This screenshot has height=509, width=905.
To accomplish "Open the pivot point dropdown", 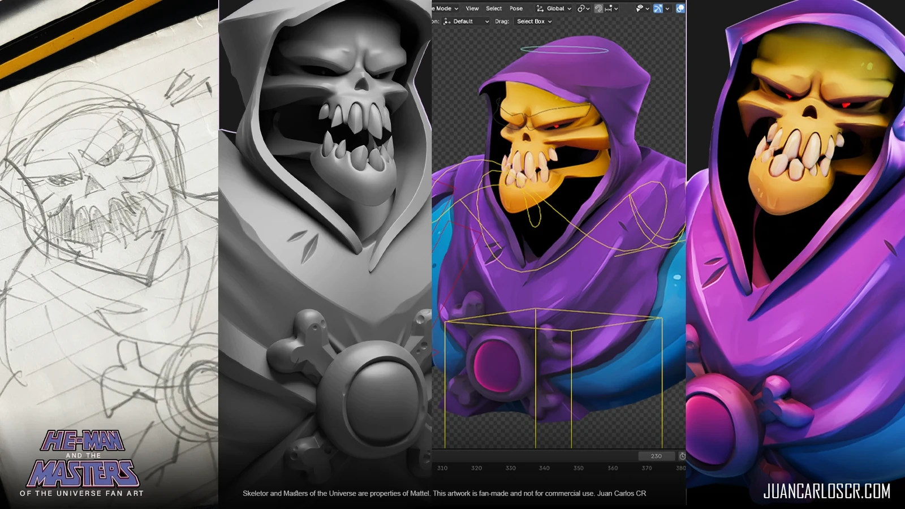I will [584, 8].
